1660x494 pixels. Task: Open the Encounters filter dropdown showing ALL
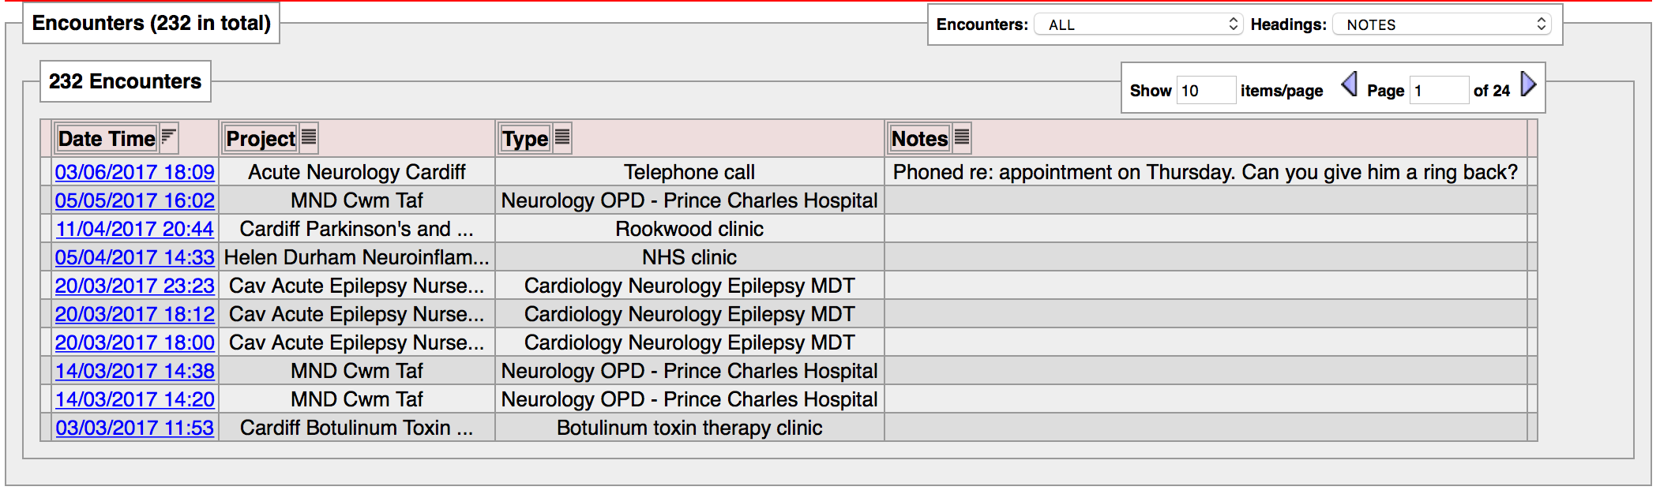pyautogui.click(x=1139, y=24)
